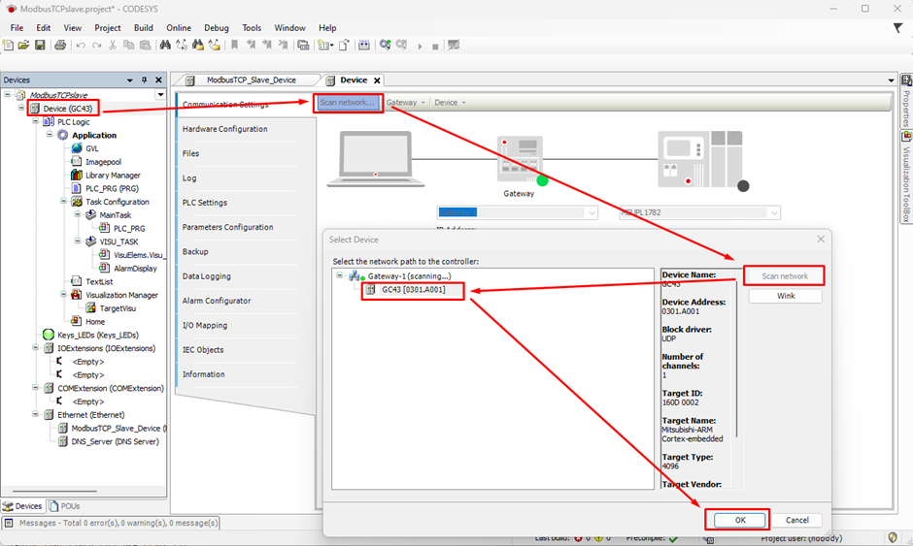Open the Messages status bar panel

[113, 523]
